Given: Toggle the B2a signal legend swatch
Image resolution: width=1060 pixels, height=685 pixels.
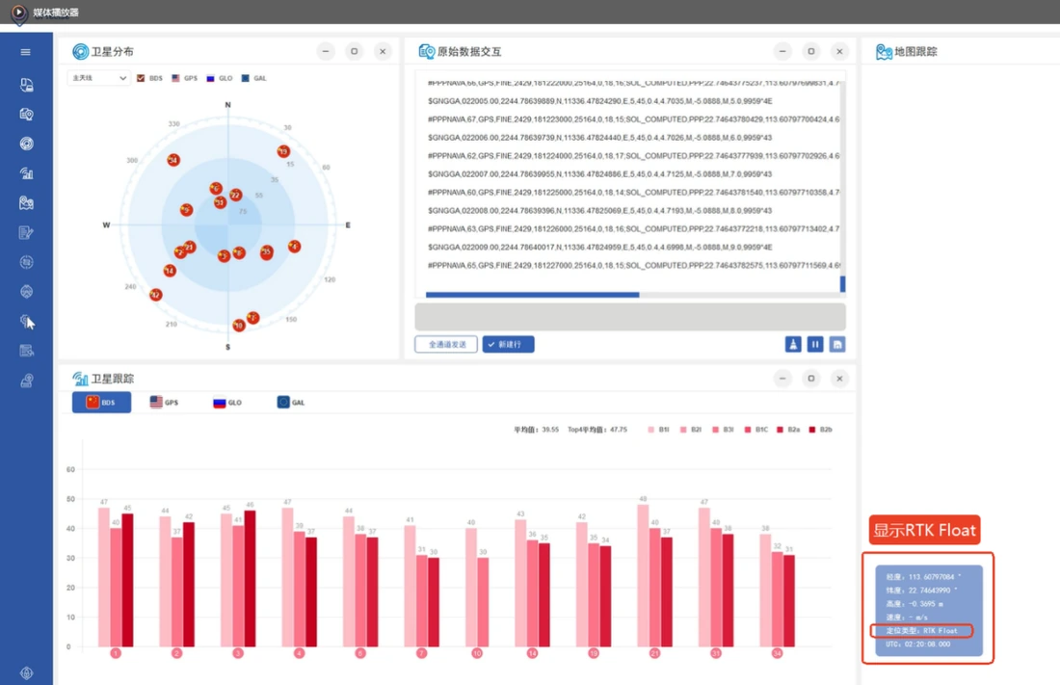Looking at the screenshot, I should point(781,430).
